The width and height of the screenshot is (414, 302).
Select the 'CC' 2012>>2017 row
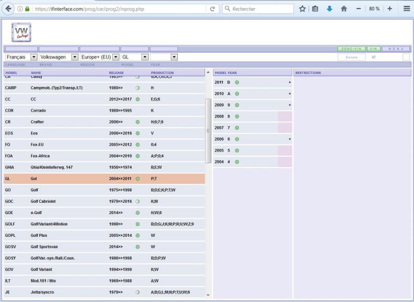tap(105, 99)
